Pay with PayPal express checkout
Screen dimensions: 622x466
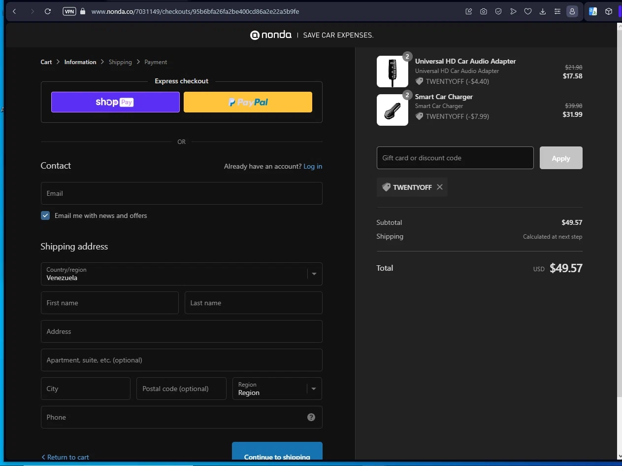pyautogui.click(x=248, y=102)
